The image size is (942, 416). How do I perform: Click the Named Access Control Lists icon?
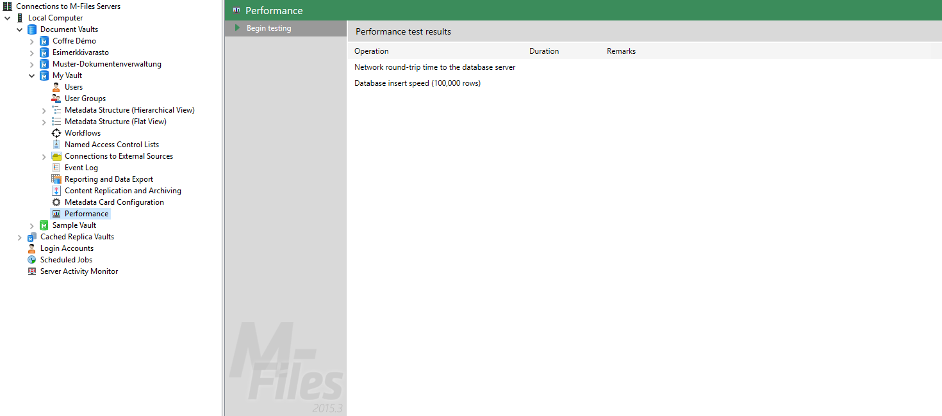point(56,145)
